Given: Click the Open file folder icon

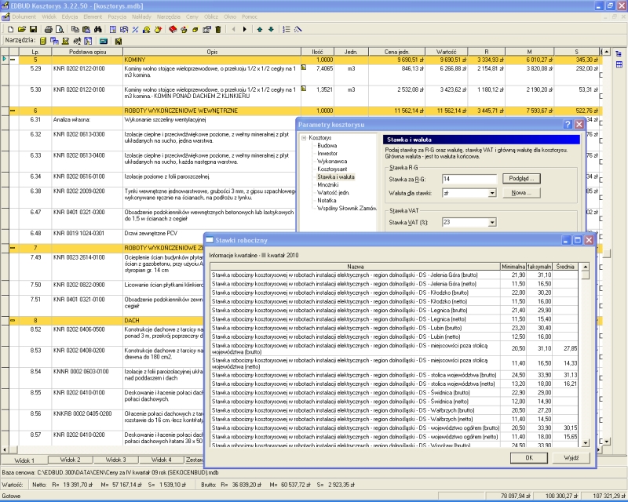Looking at the screenshot, I should coord(22,29).
